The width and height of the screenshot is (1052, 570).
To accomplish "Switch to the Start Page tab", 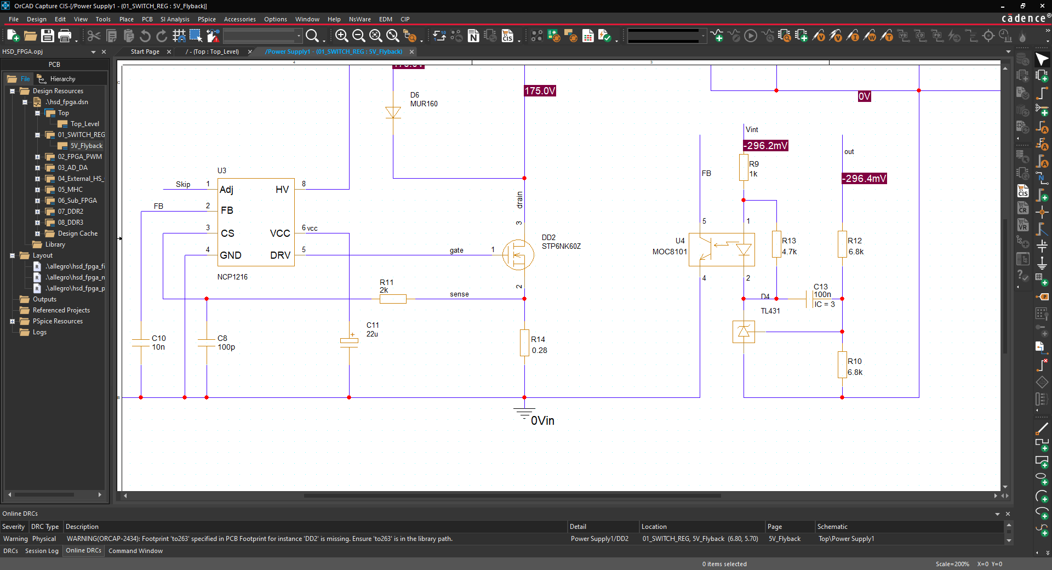I will 145,52.
